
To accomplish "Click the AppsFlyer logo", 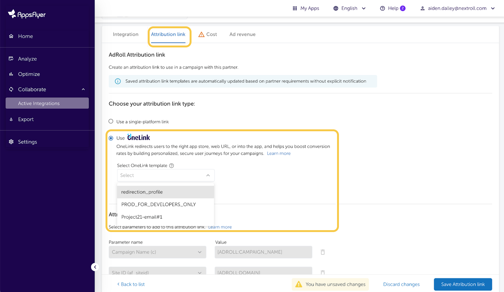I will [27, 14].
